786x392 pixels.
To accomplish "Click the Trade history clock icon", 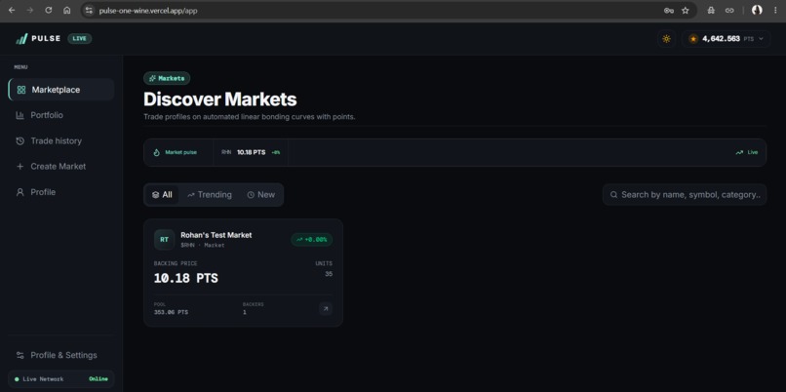I will coord(20,140).
